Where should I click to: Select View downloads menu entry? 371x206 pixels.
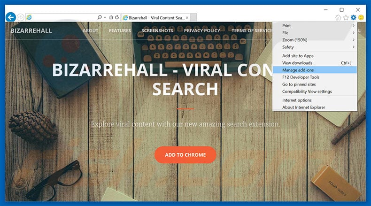[315, 63]
